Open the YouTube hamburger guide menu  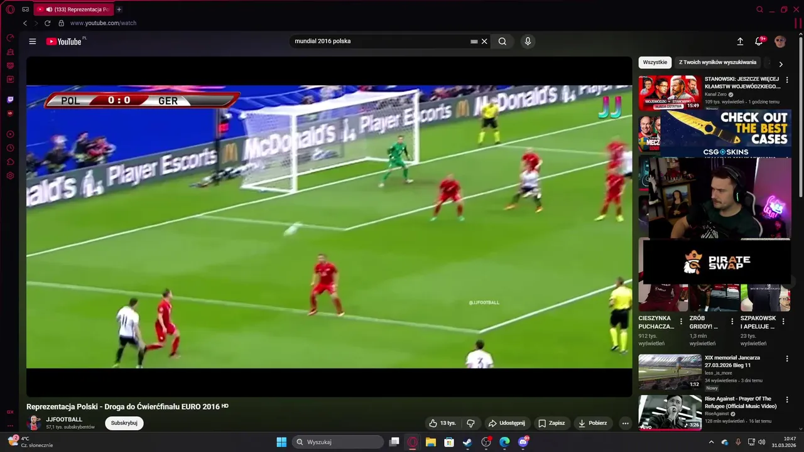point(33,41)
